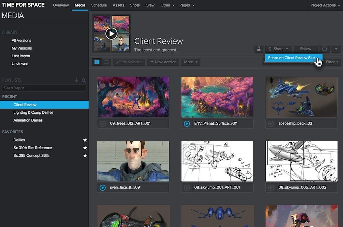Play the Client Review playlist thumbnail

[111, 33]
